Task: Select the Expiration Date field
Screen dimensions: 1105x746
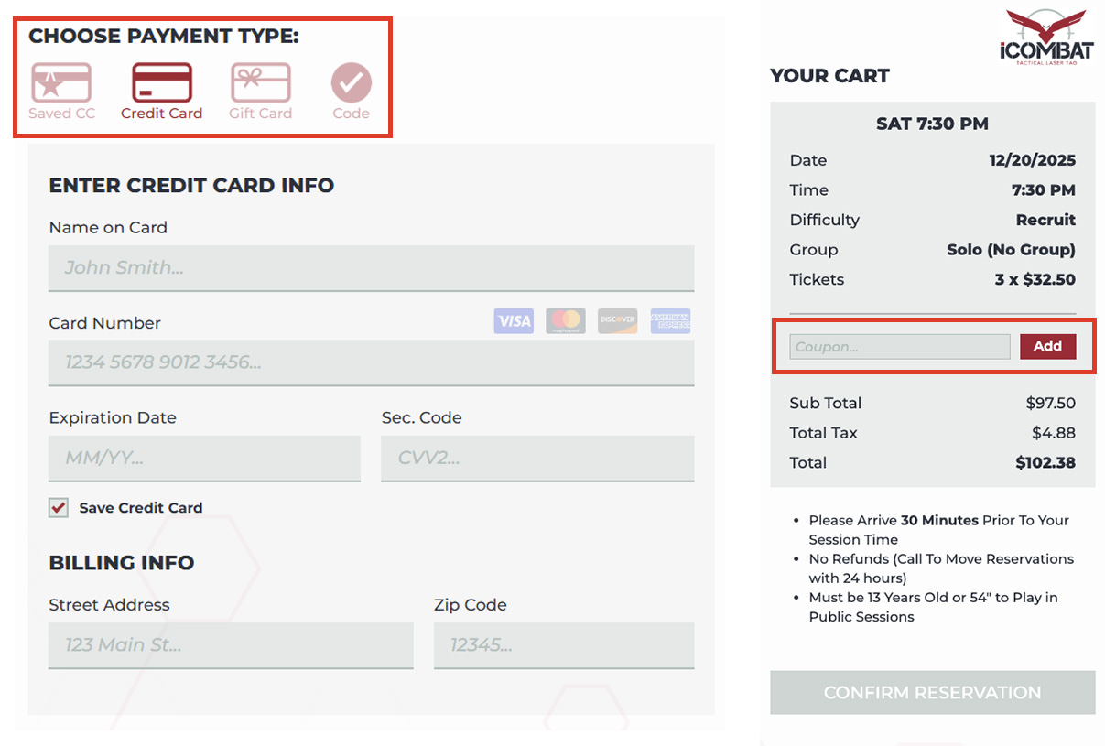Action: click(204, 458)
